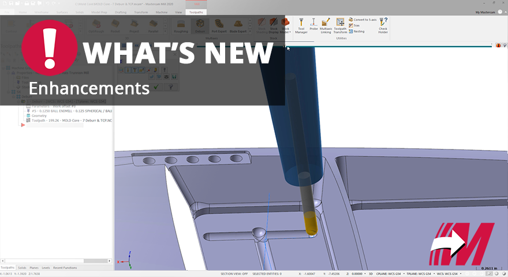The width and height of the screenshot is (508, 277).
Task: Click the red insert arrow in Toolpaths tree
Action: tap(23, 125)
